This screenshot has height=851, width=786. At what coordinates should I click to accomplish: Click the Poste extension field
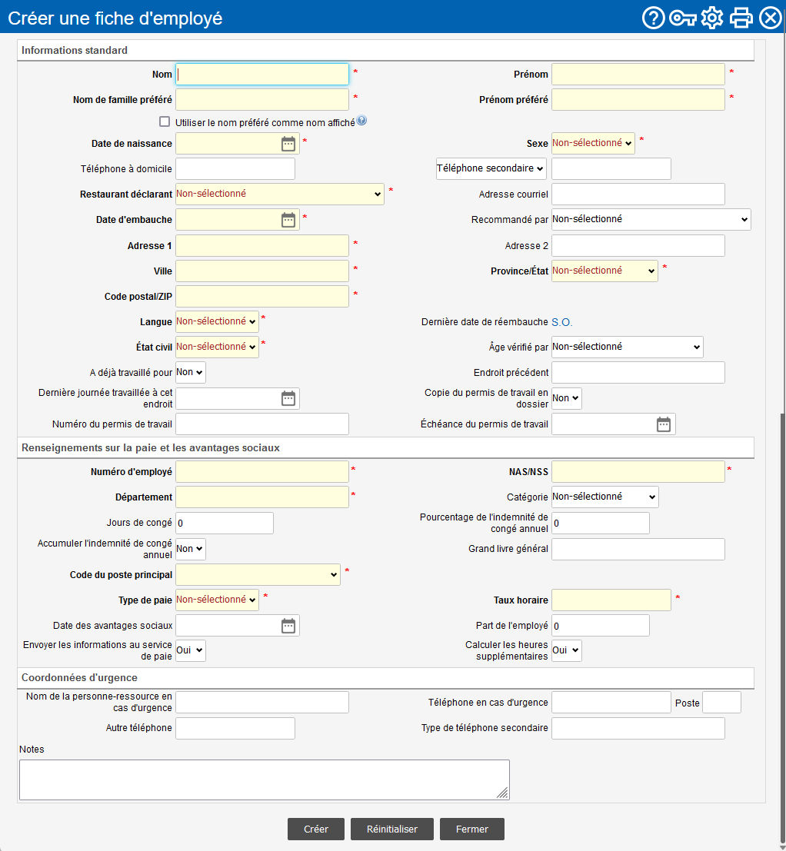721,703
